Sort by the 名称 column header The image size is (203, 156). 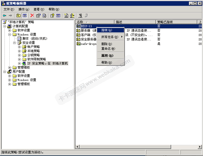point(95,22)
